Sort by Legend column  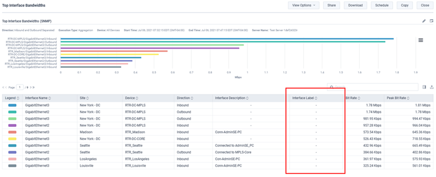pos(12,98)
